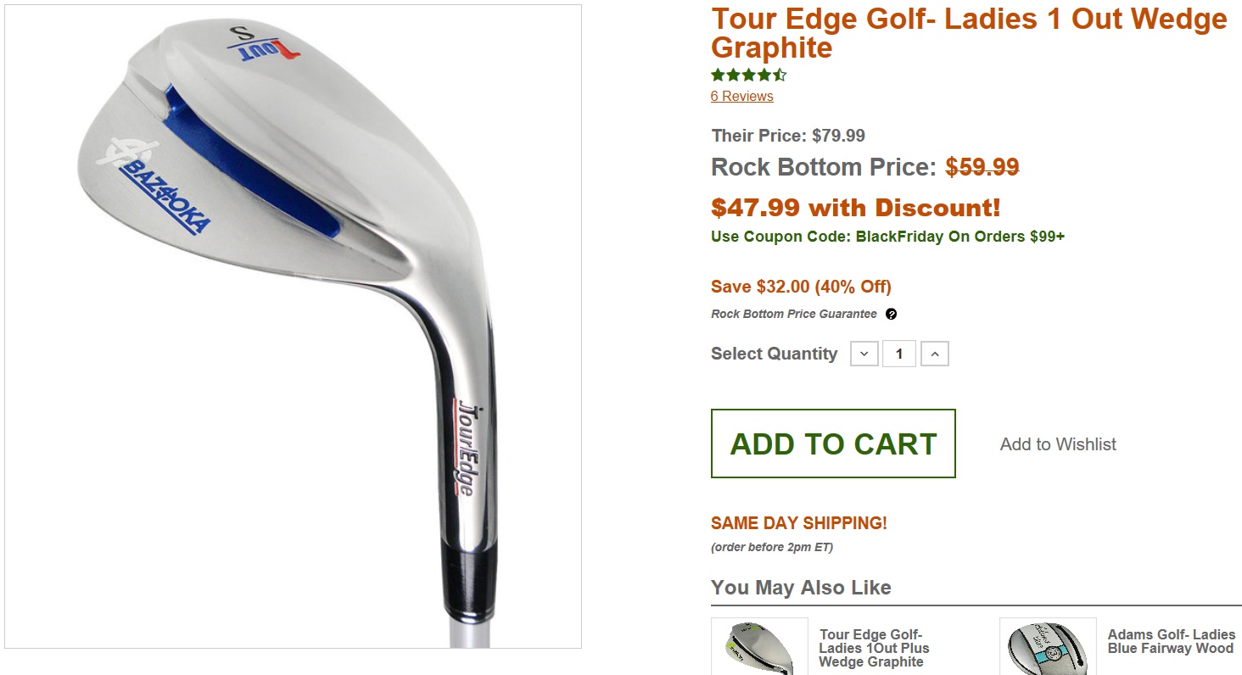
Task: Open the Adams Blue Fairway Wood thumbnail
Action: [x=1048, y=646]
